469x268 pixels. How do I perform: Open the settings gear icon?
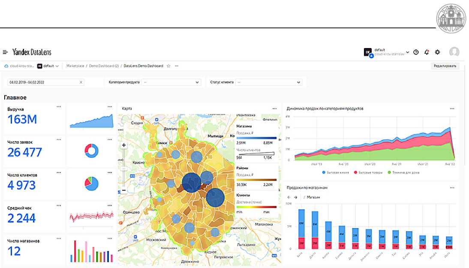pyautogui.click(x=437, y=52)
